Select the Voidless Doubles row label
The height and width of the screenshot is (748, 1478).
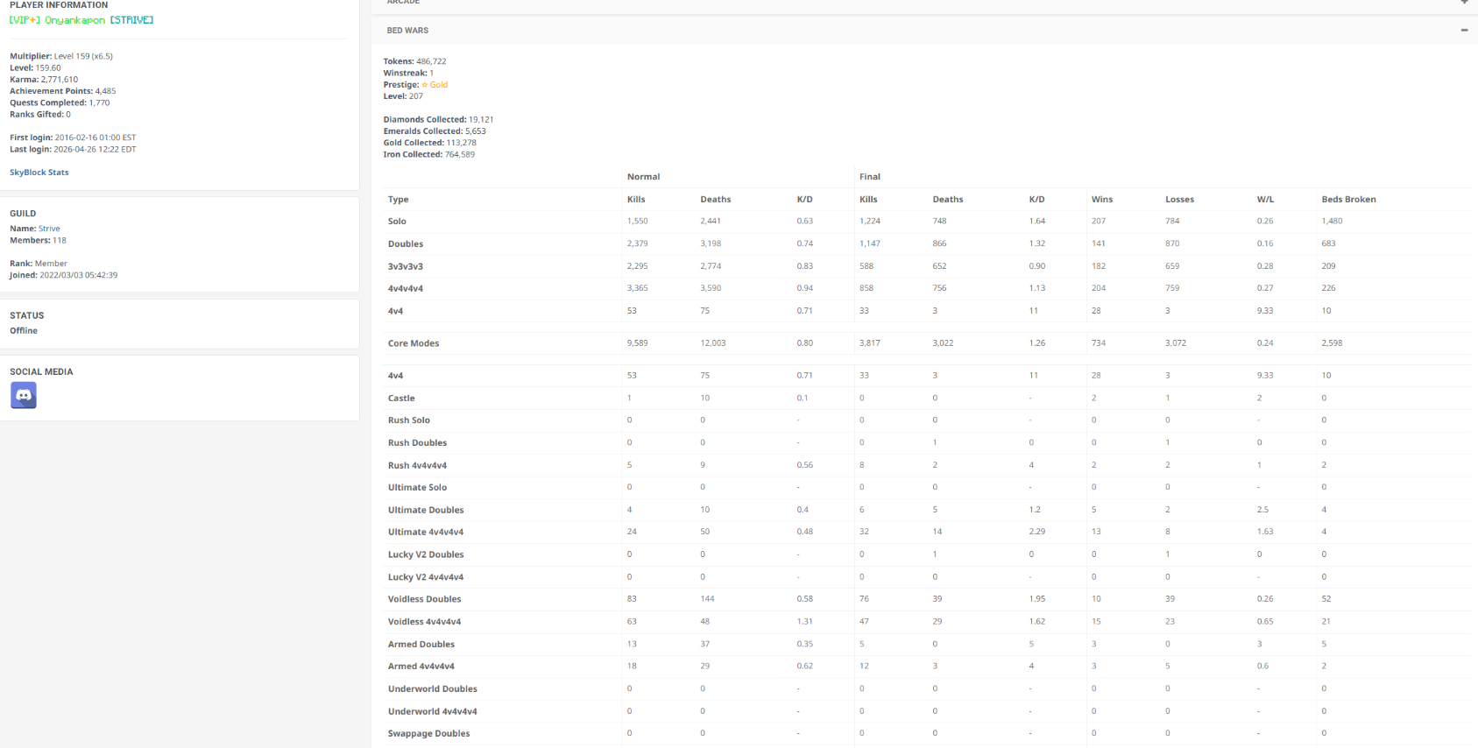click(425, 600)
